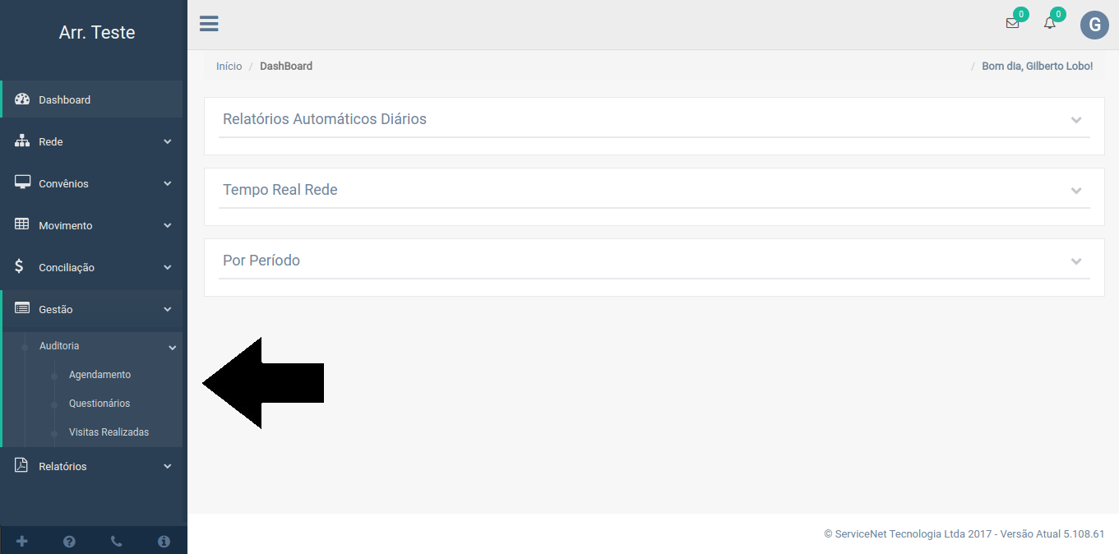The image size is (1119, 554).
Task: Expand the Tempo Real Rede panel
Action: point(1075,191)
